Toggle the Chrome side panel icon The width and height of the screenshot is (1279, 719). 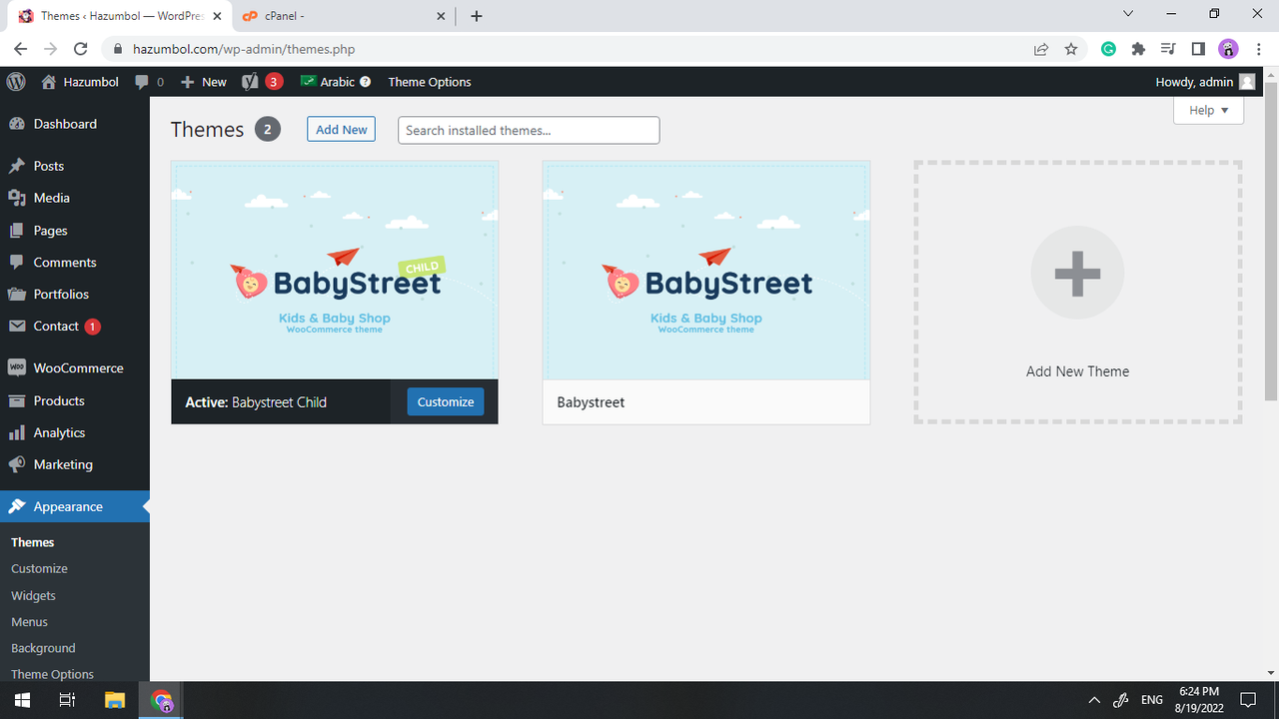point(1198,48)
